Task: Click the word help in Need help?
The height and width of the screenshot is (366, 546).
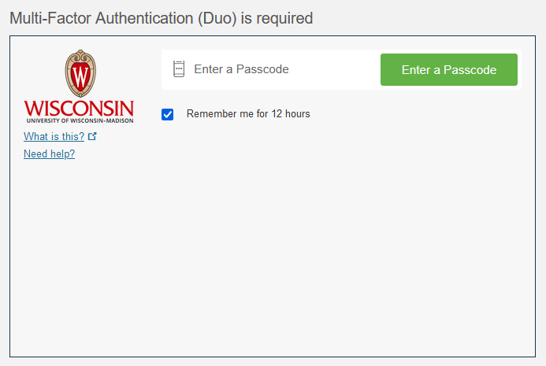Action: tap(63, 154)
